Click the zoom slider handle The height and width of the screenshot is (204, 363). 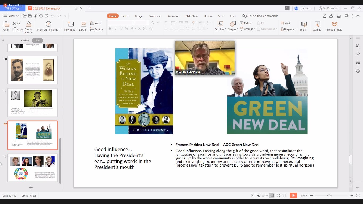click(x=329, y=195)
